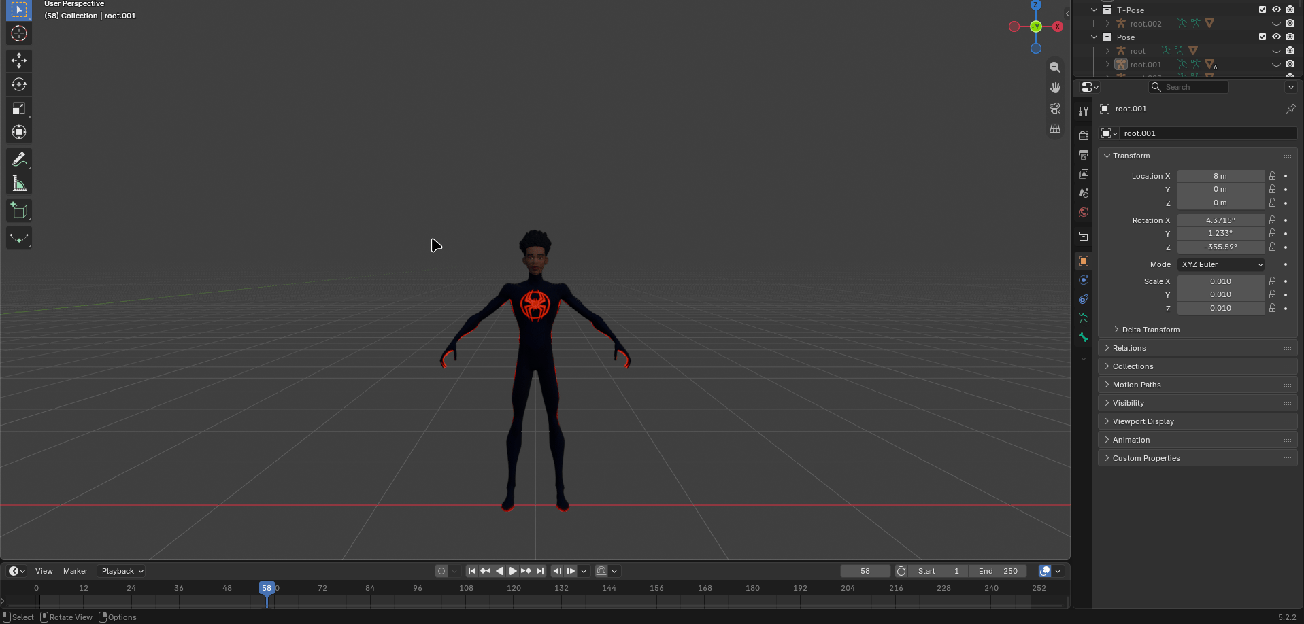Choose the Add Cube tool

click(19, 211)
